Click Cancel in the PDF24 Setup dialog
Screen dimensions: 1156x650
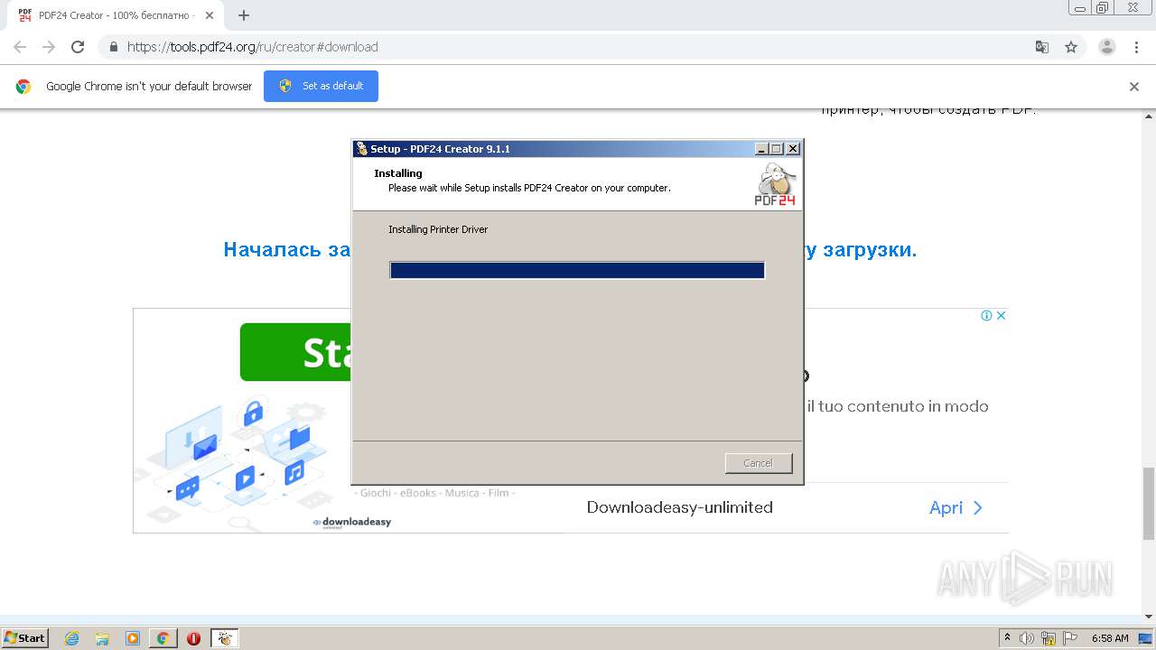click(759, 463)
